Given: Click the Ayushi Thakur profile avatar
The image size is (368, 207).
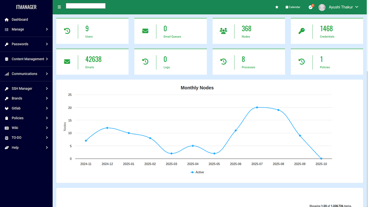Looking at the screenshot, I should (x=322, y=7).
